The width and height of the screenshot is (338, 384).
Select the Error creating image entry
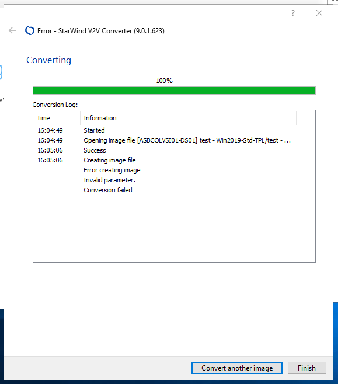tap(112, 170)
